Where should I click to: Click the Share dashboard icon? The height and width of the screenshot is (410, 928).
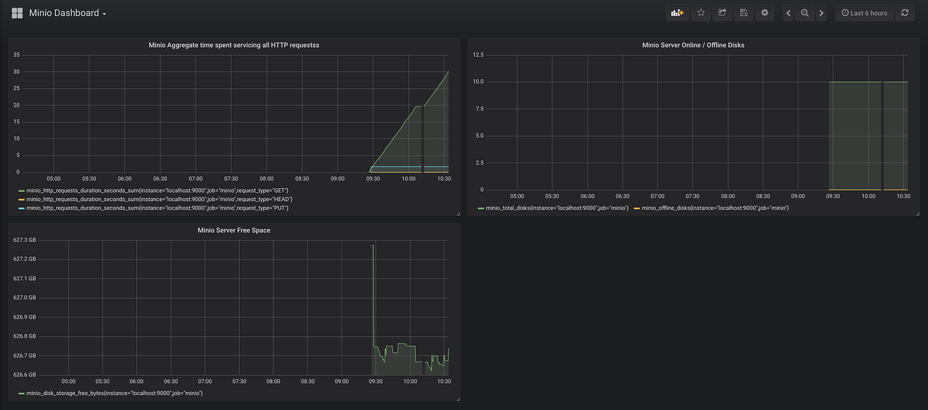click(722, 13)
